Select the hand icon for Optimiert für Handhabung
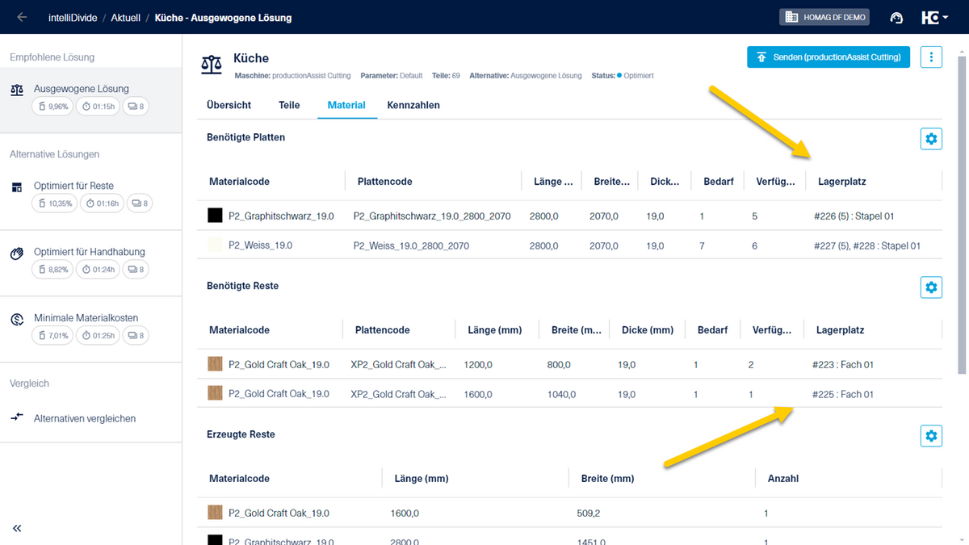The width and height of the screenshot is (969, 545). click(x=17, y=253)
